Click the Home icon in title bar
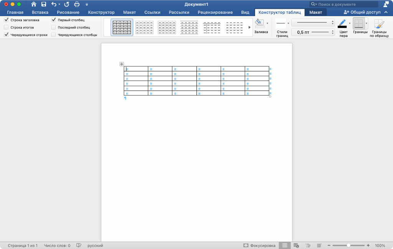The height and width of the screenshot is (249, 393). click(34, 4)
